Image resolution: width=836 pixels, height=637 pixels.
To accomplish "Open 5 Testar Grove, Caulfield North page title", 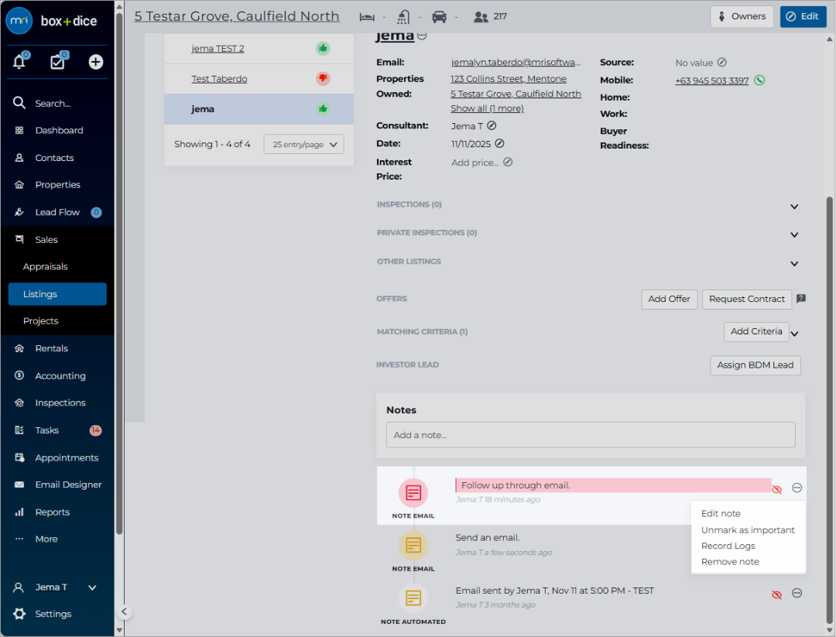I will [x=237, y=16].
